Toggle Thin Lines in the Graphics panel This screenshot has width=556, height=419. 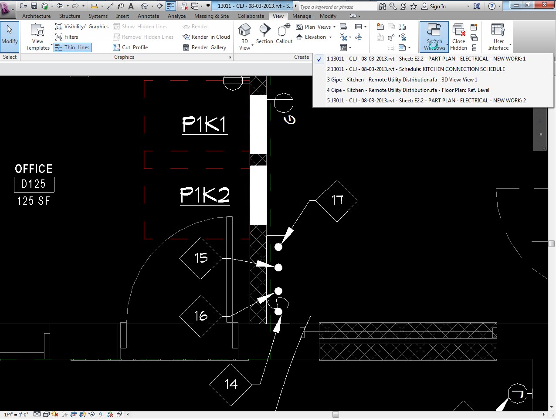pos(73,47)
